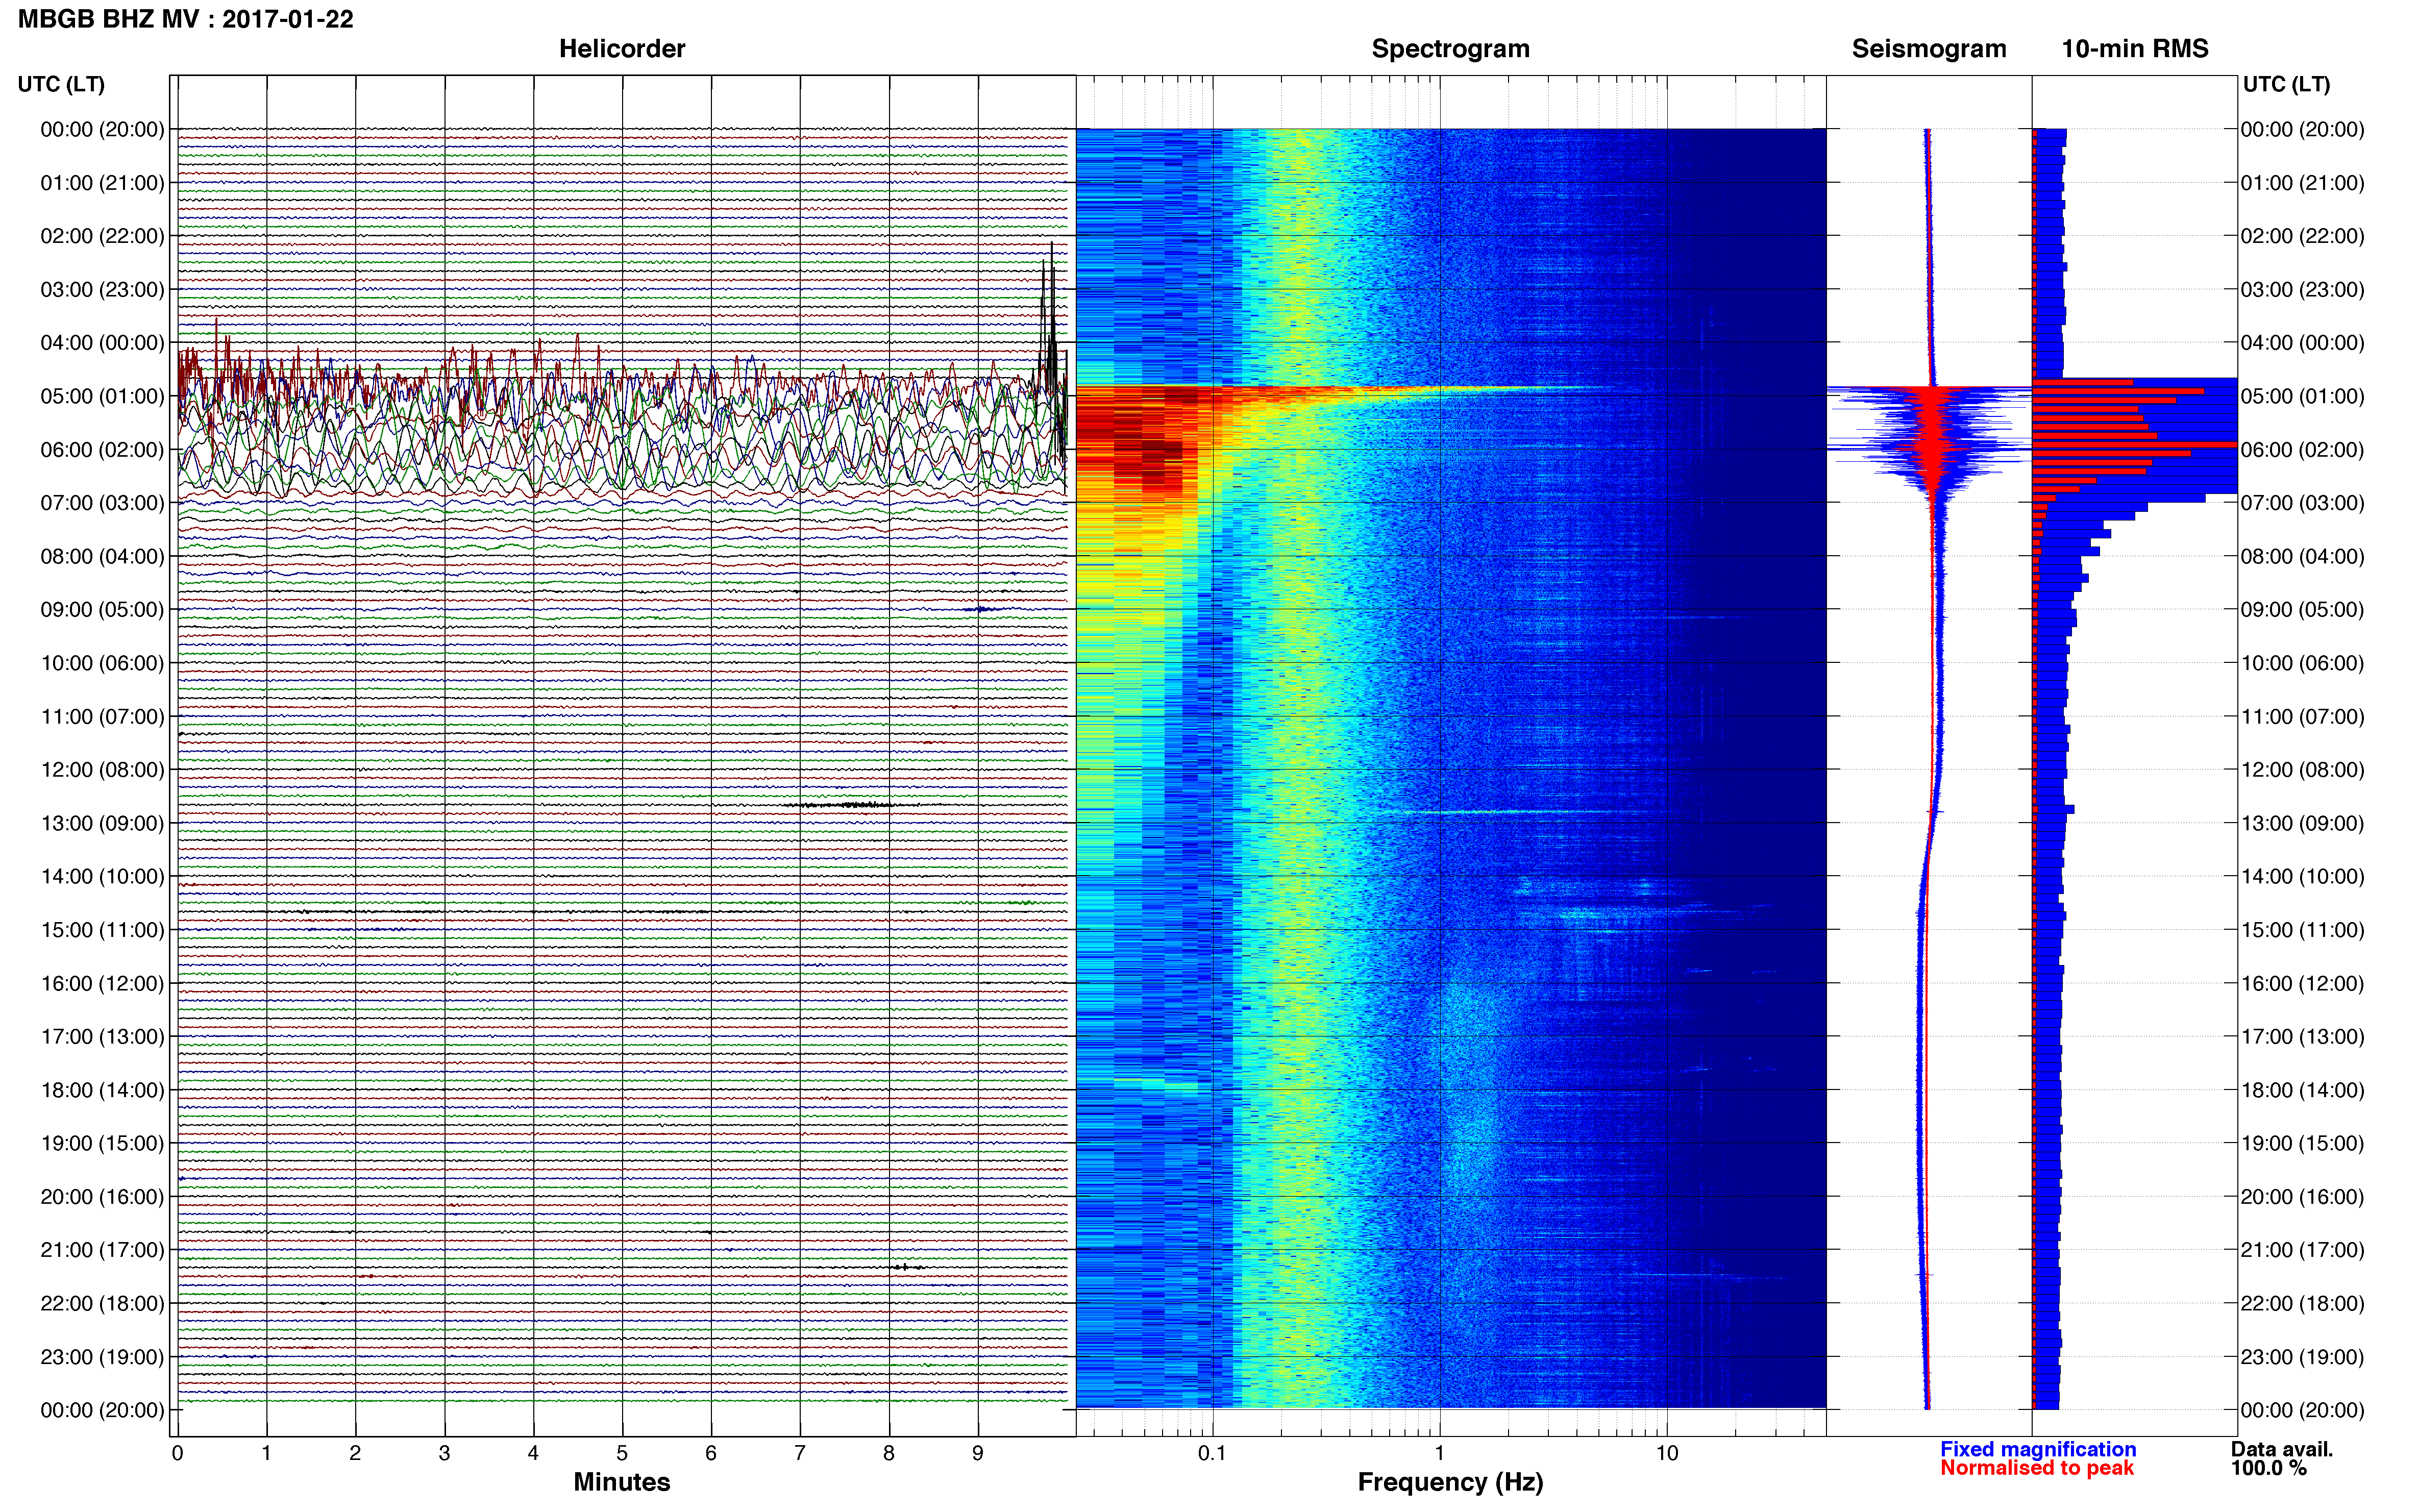Click the frequency tick label '1'

(1439, 1453)
